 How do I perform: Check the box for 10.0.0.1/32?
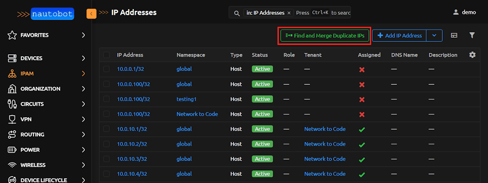[106, 69]
